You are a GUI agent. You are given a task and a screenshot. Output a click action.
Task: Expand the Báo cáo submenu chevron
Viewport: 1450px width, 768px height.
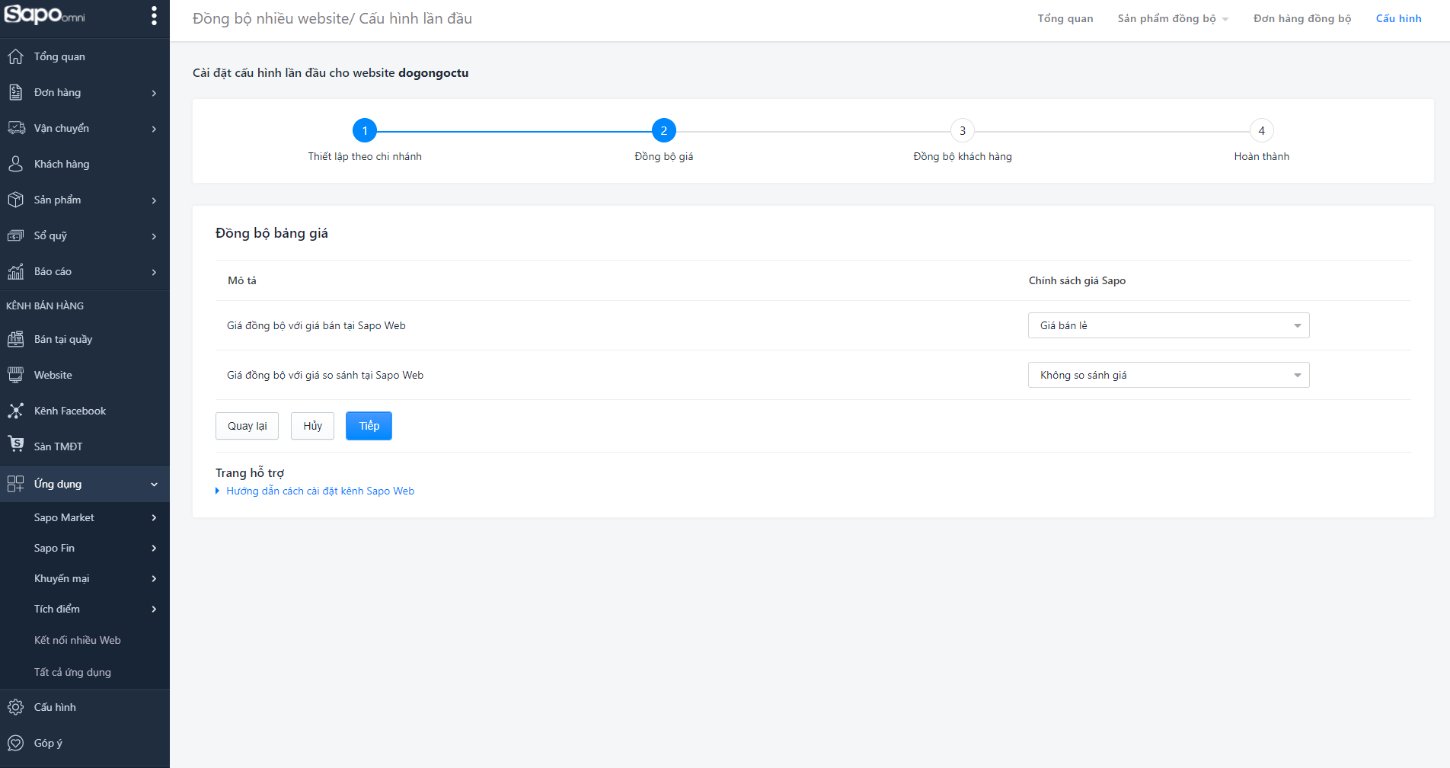pyautogui.click(x=154, y=272)
